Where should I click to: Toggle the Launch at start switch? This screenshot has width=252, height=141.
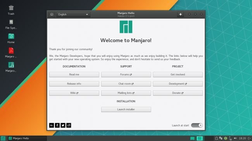(x=197, y=125)
